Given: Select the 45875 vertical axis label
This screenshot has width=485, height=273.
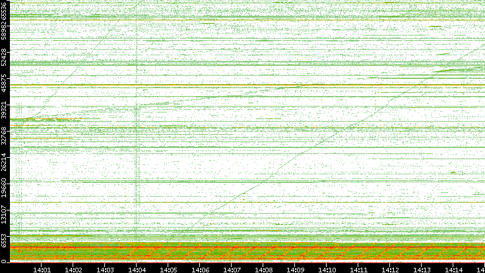Looking at the screenshot, I should tap(3, 84).
